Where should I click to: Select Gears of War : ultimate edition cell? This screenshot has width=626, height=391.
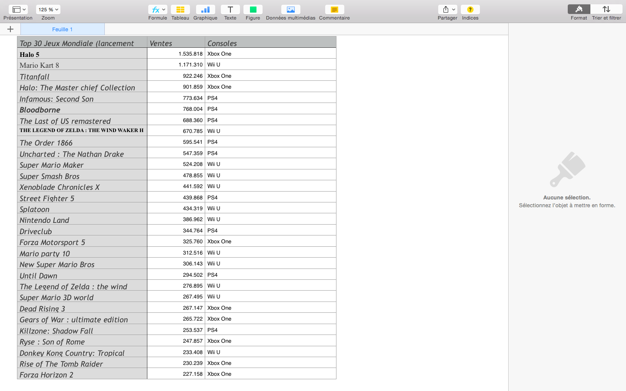point(82,318)
